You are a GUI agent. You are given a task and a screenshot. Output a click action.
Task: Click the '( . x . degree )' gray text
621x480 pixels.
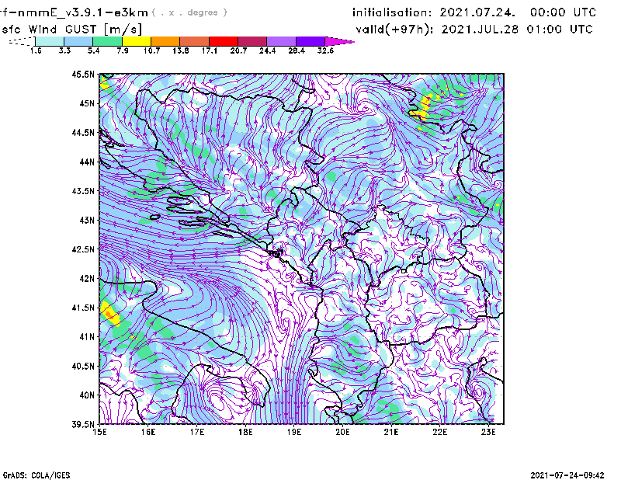tap(189, 12)
